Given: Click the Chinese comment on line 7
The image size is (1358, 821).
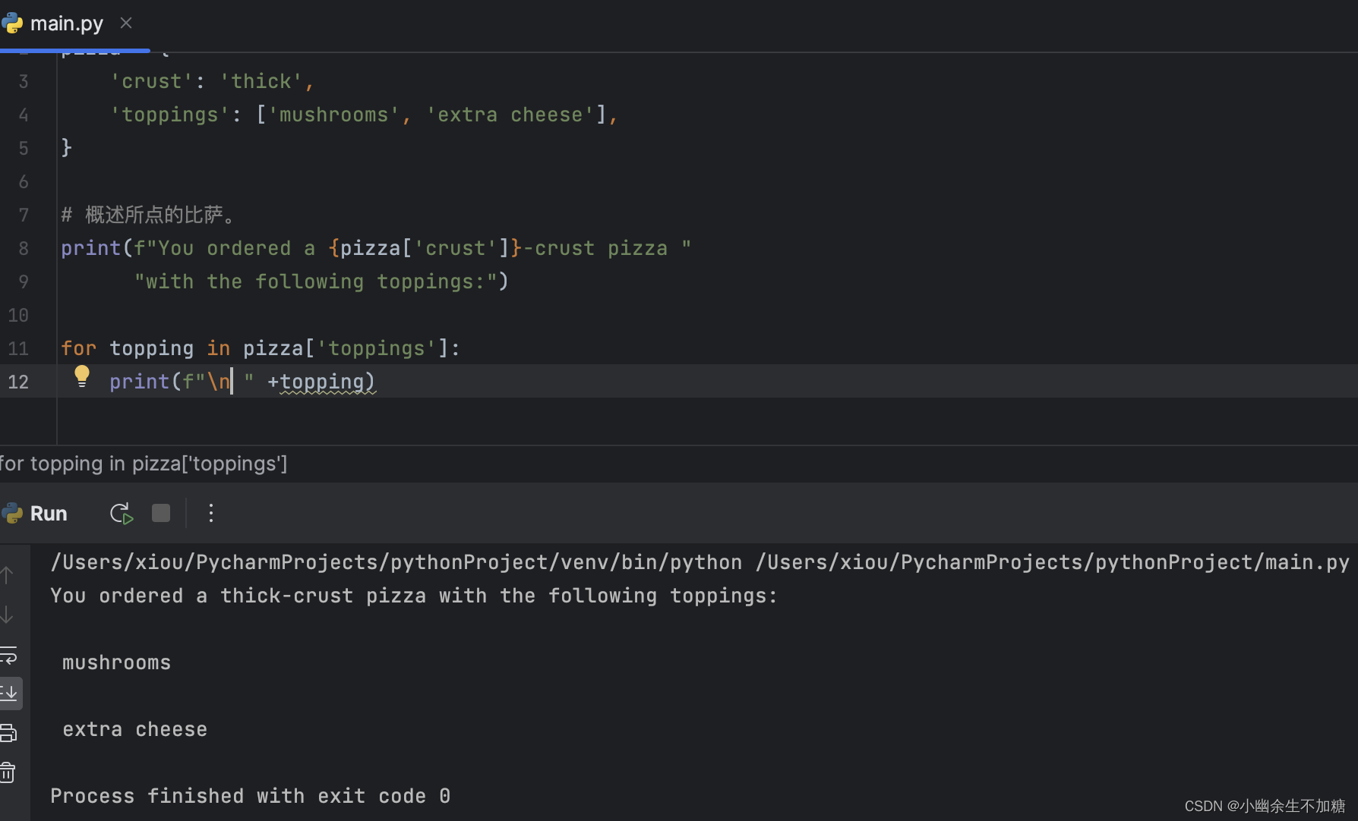Looking at the screenshot, I should (150, 215).
